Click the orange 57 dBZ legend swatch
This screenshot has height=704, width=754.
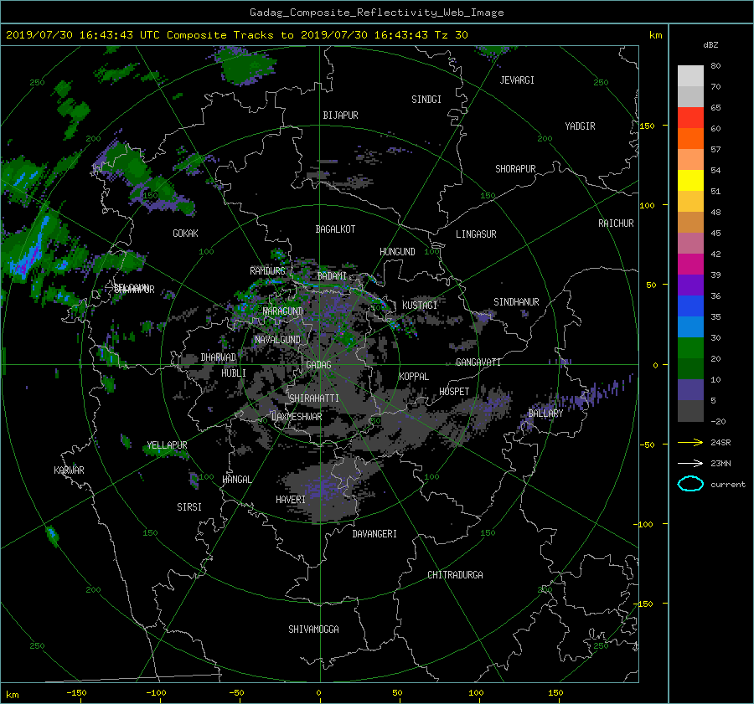[690, 138]
